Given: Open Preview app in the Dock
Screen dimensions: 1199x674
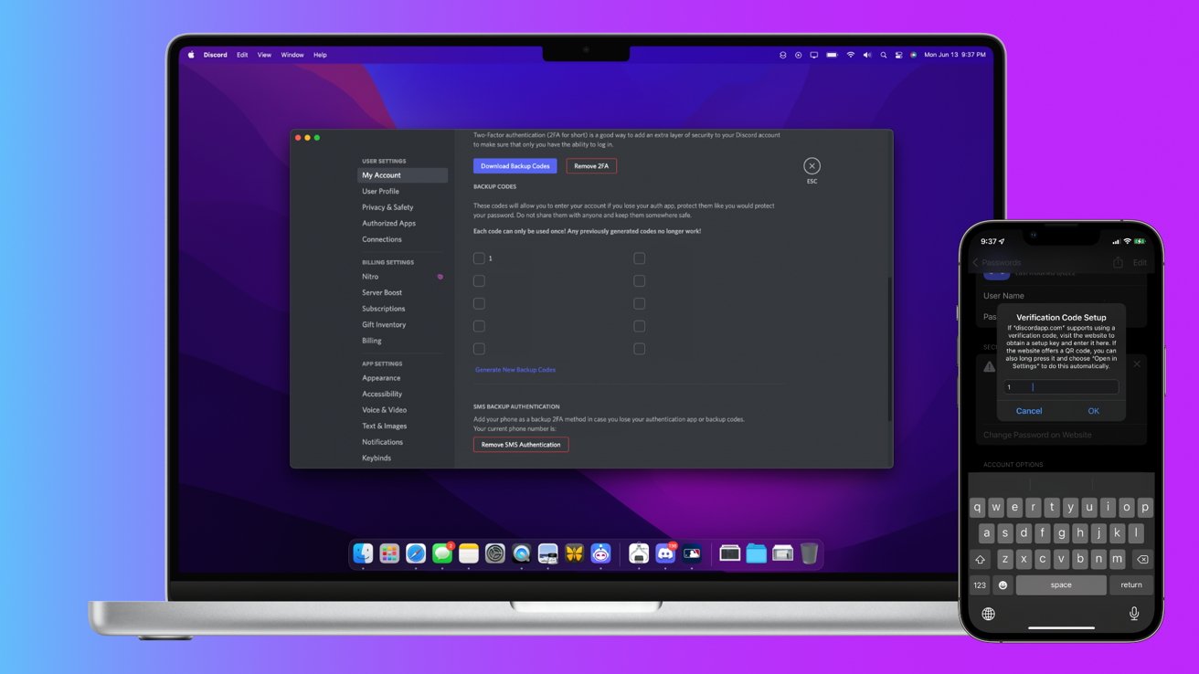Looking at the screenshot, I should point(548,553).
